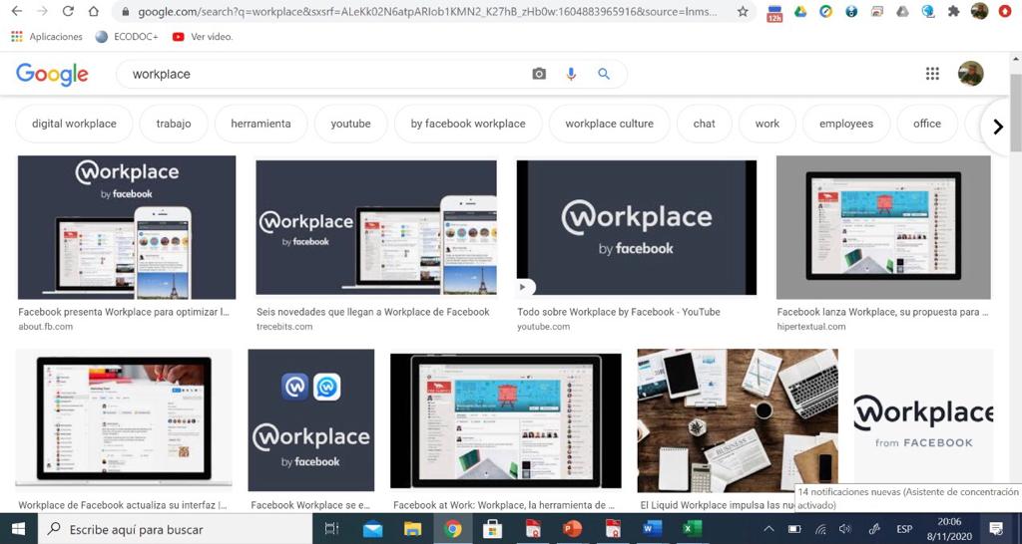Show more filter chips with right chevron
This screenshot has height=544, width=1022.
pos(998,127)
